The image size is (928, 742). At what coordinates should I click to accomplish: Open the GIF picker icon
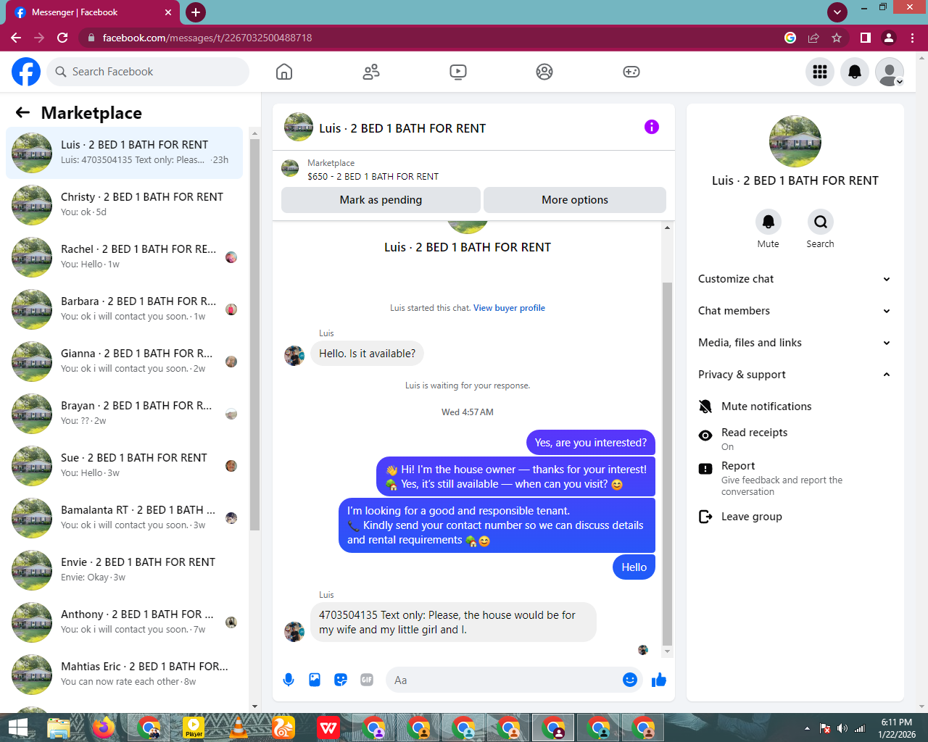tap(367, 680)
